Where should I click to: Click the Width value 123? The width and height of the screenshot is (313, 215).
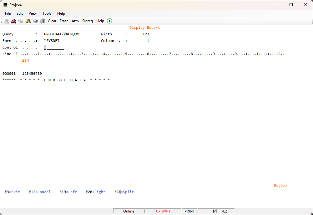(x=146, y=34)
